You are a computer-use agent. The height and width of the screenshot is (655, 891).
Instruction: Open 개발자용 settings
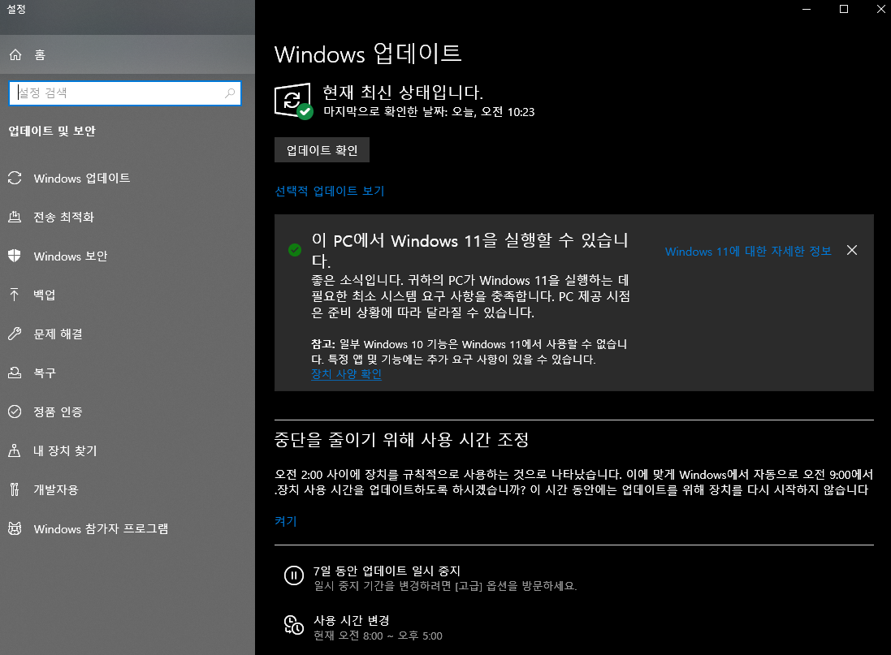(x=128, y=489)
